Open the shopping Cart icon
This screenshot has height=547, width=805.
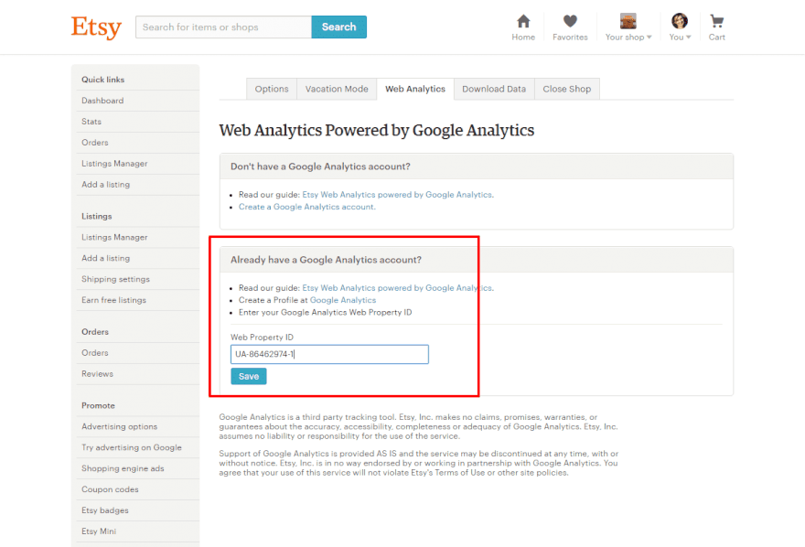716,21
